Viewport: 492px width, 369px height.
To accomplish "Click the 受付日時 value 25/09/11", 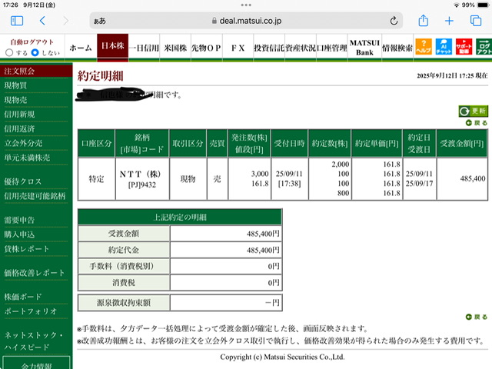I will pyautogui.click(x=289, y=174).
